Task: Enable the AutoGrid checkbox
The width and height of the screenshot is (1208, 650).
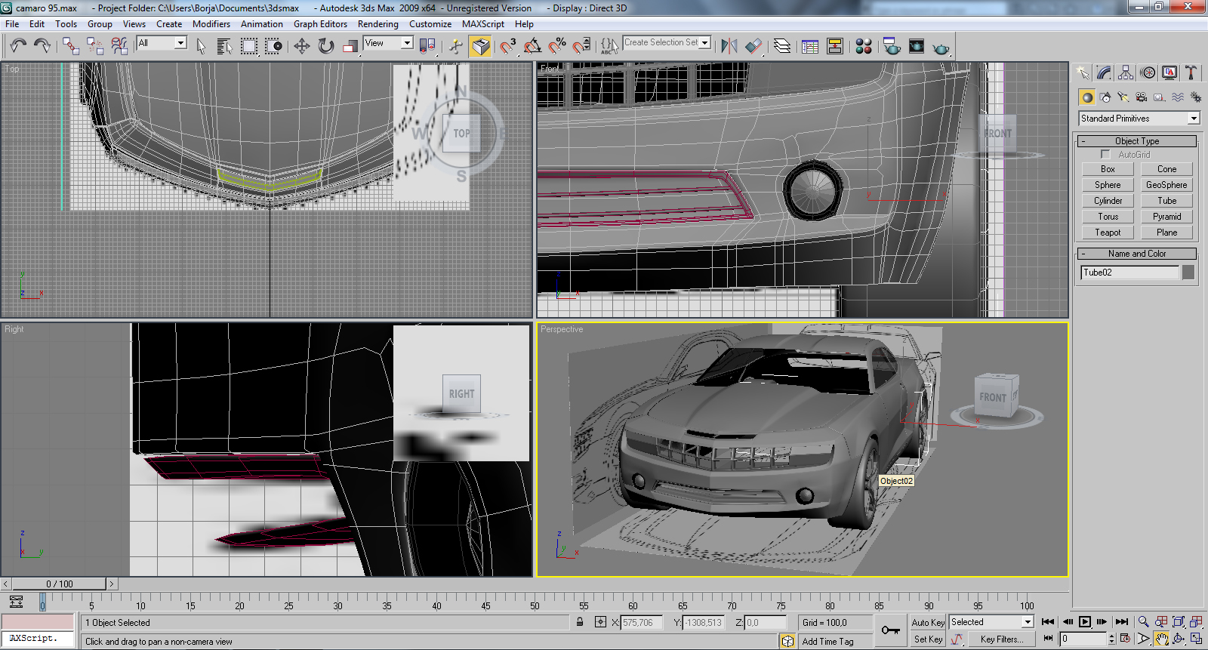Action: [x=1105, y=155]
